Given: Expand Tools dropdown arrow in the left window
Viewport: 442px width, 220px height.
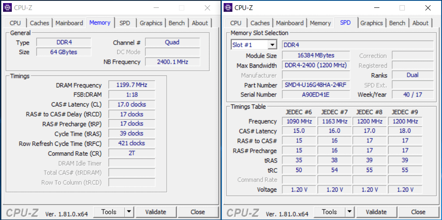Looking at the screenshot, I should [x=129, y=212].
